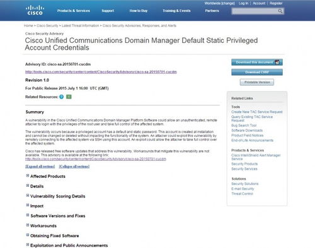Click the Log In link

(243, 3)
